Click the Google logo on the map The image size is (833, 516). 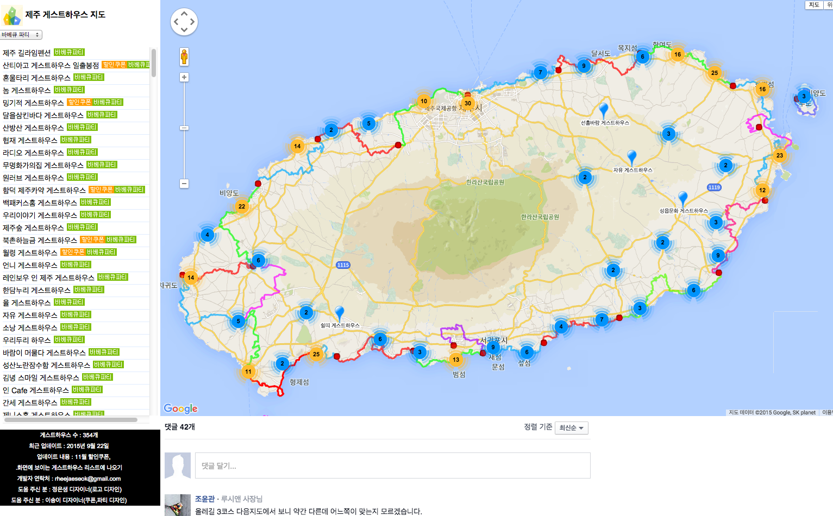click(x=180, y=408)
